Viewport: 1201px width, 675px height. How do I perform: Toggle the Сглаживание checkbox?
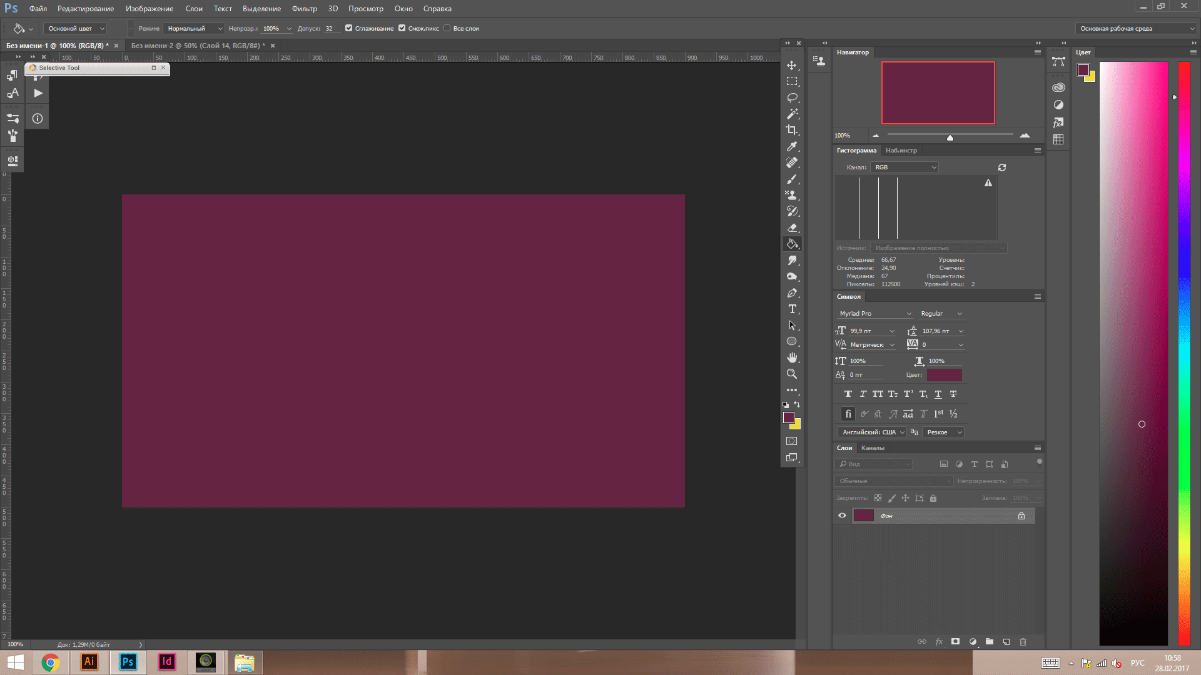coord(349,28)
